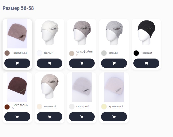
Task: Add the св.серый hat to cart
Action: click(x=82, y=117)
